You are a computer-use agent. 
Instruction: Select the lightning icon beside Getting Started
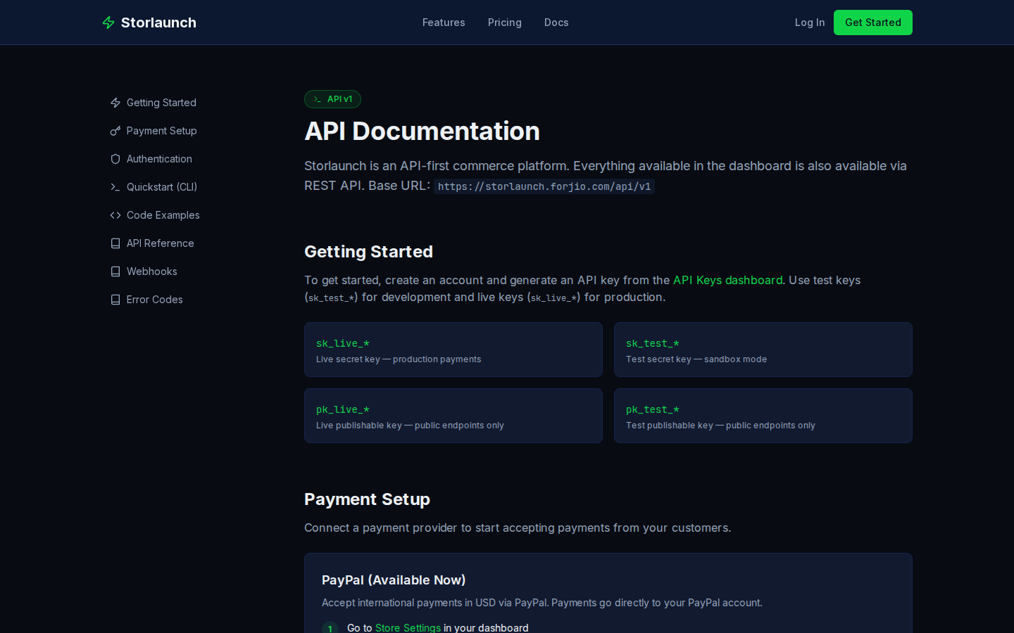click(x=115, y=103)
